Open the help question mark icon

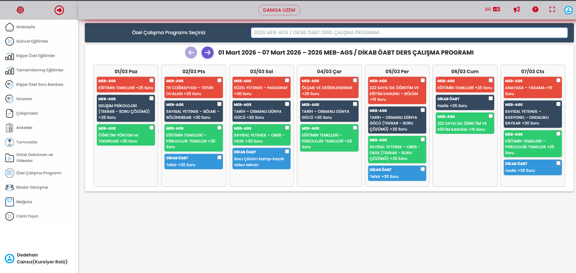(535, 10)
